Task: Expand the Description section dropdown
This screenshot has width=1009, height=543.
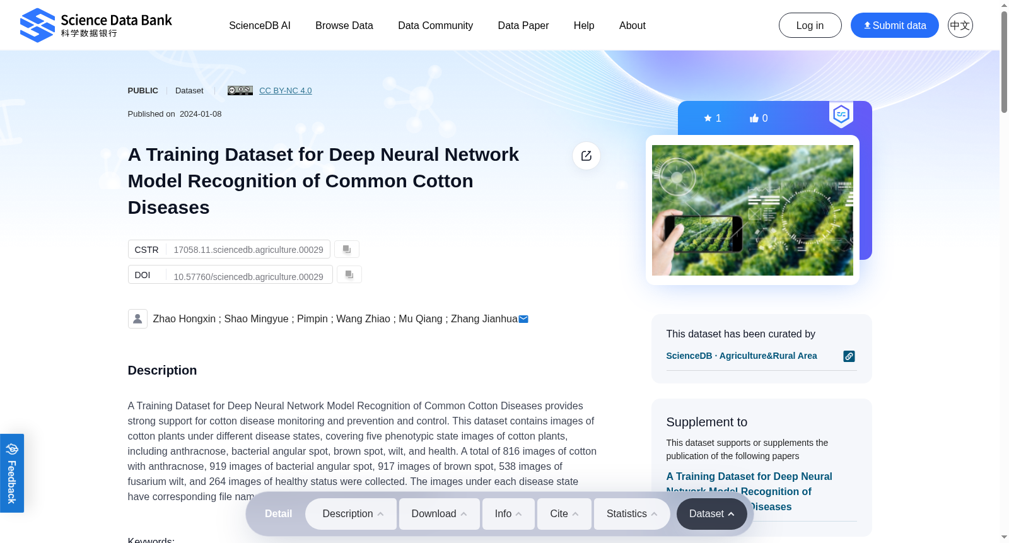Action: tap(351, 514)
